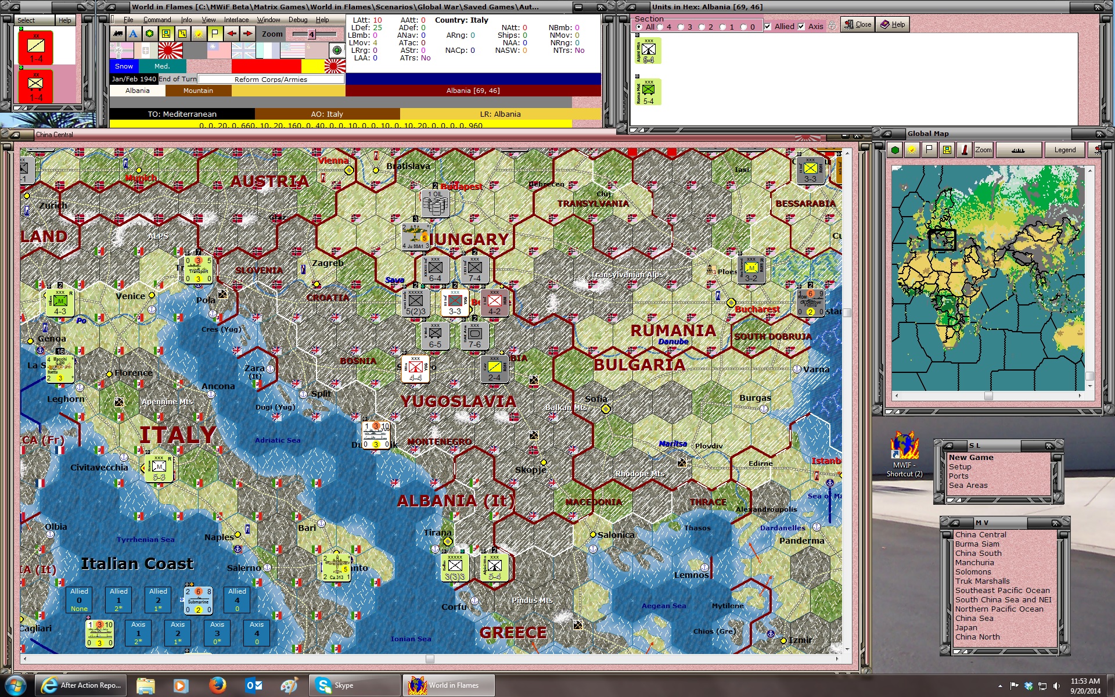Viewport: 1115px width, 697px height.
Task: Click the Japanese rising sun flag icon
Action: point(170,51)
